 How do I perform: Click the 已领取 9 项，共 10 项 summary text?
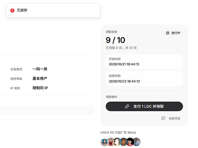click(x=121, y=48)
